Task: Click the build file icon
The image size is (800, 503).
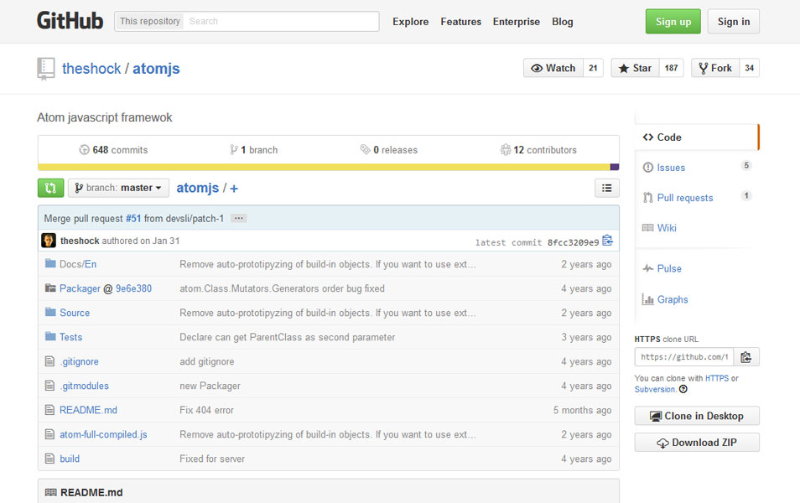Action: [x=49, y=459]
